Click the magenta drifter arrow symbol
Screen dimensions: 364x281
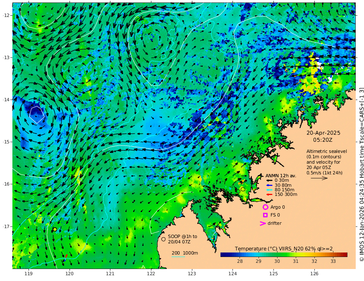(263, 224)
